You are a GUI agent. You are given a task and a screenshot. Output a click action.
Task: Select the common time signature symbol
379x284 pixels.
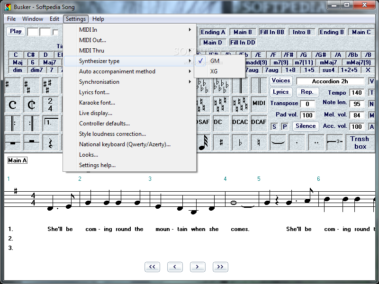coord(13,105)
